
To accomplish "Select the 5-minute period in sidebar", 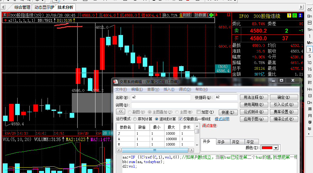I will click(310, 56).
